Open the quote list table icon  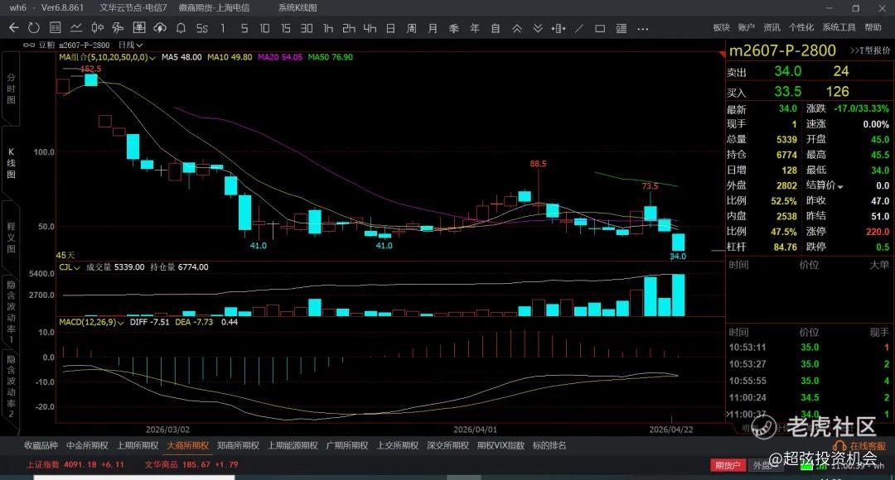56,28
